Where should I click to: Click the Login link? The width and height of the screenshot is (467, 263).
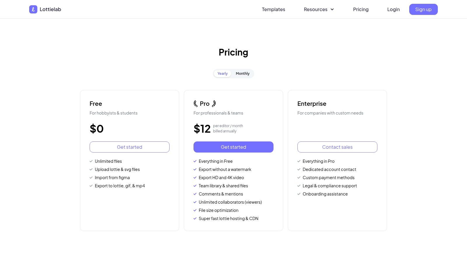click(393, 9)
